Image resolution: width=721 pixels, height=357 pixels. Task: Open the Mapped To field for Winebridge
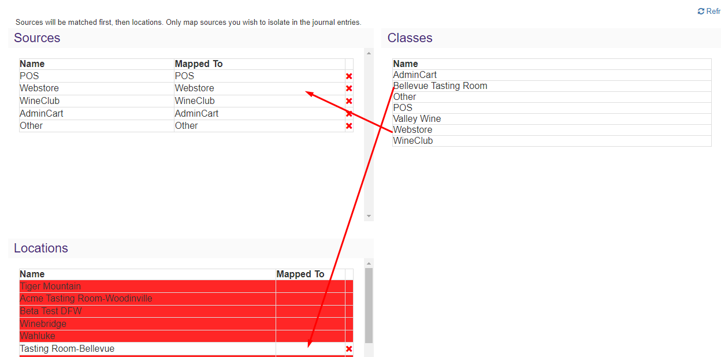tap(306, 323)
